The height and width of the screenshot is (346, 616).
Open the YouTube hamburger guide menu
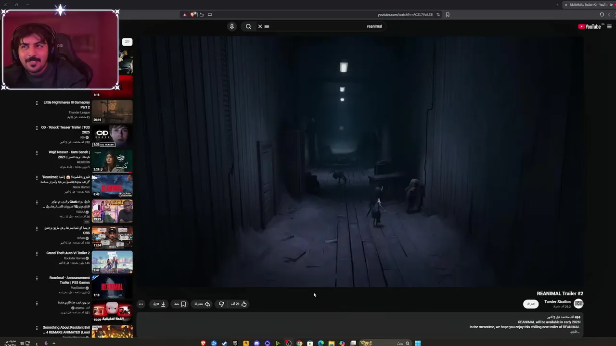click(x=609, y=26)
